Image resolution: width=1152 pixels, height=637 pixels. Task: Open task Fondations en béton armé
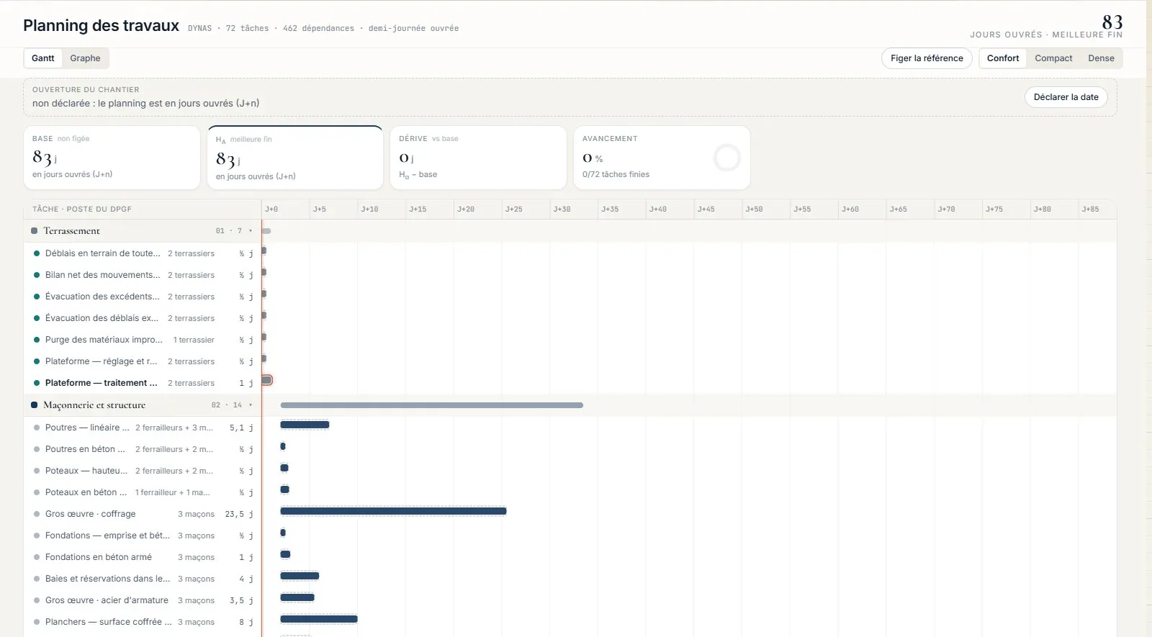click(x=99, y=557)
